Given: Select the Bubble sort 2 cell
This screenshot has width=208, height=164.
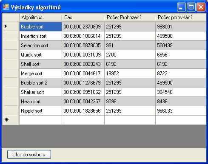Looking at the screenshot, I should point(40,83).
